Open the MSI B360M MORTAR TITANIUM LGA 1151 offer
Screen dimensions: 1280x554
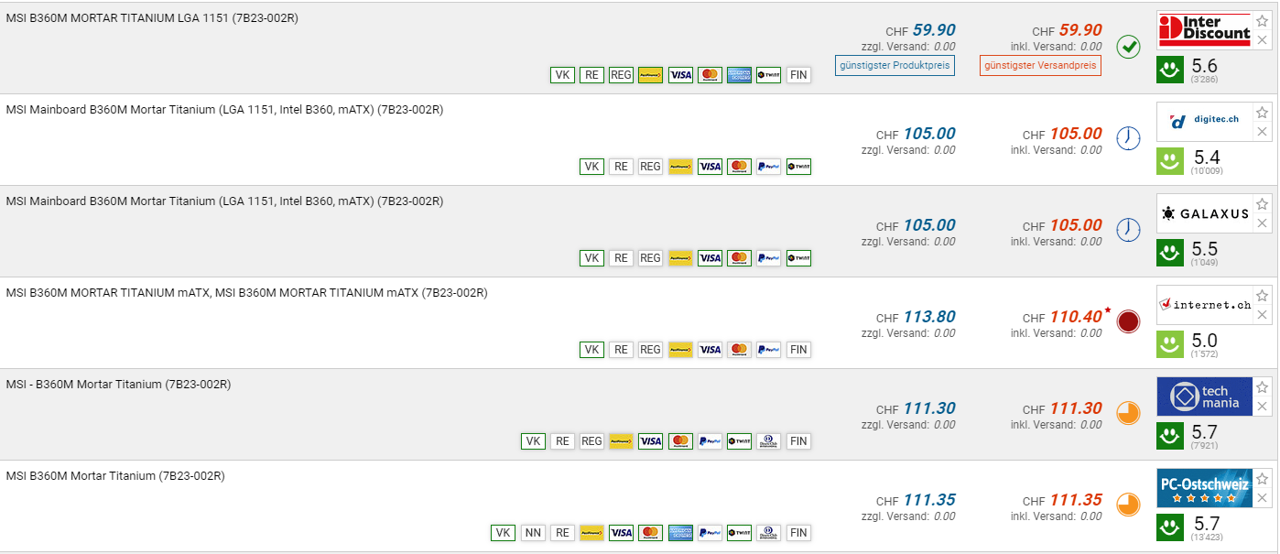(x=152, y=18)
